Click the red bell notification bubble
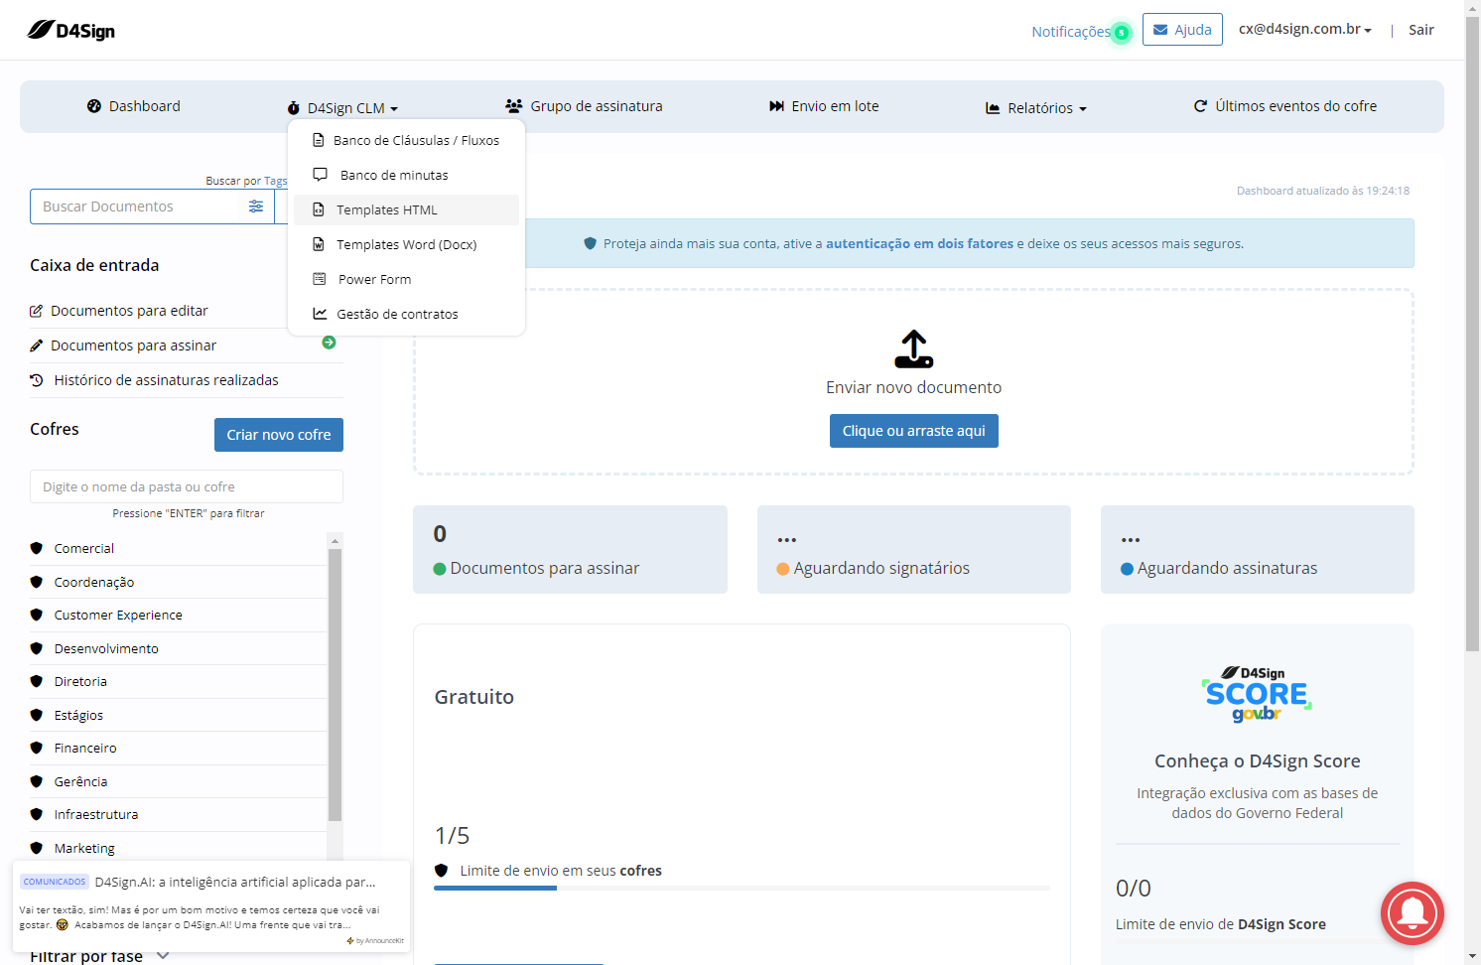The image size is (1481, 965). (x=1412, y=912)
